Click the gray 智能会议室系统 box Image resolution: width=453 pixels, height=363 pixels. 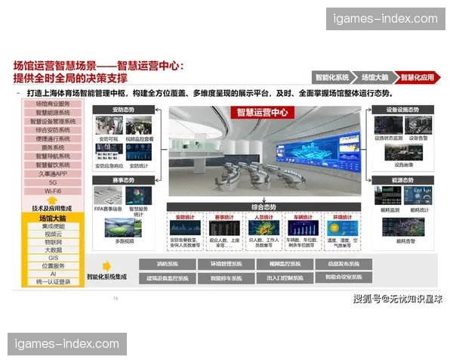coord(344,277)
